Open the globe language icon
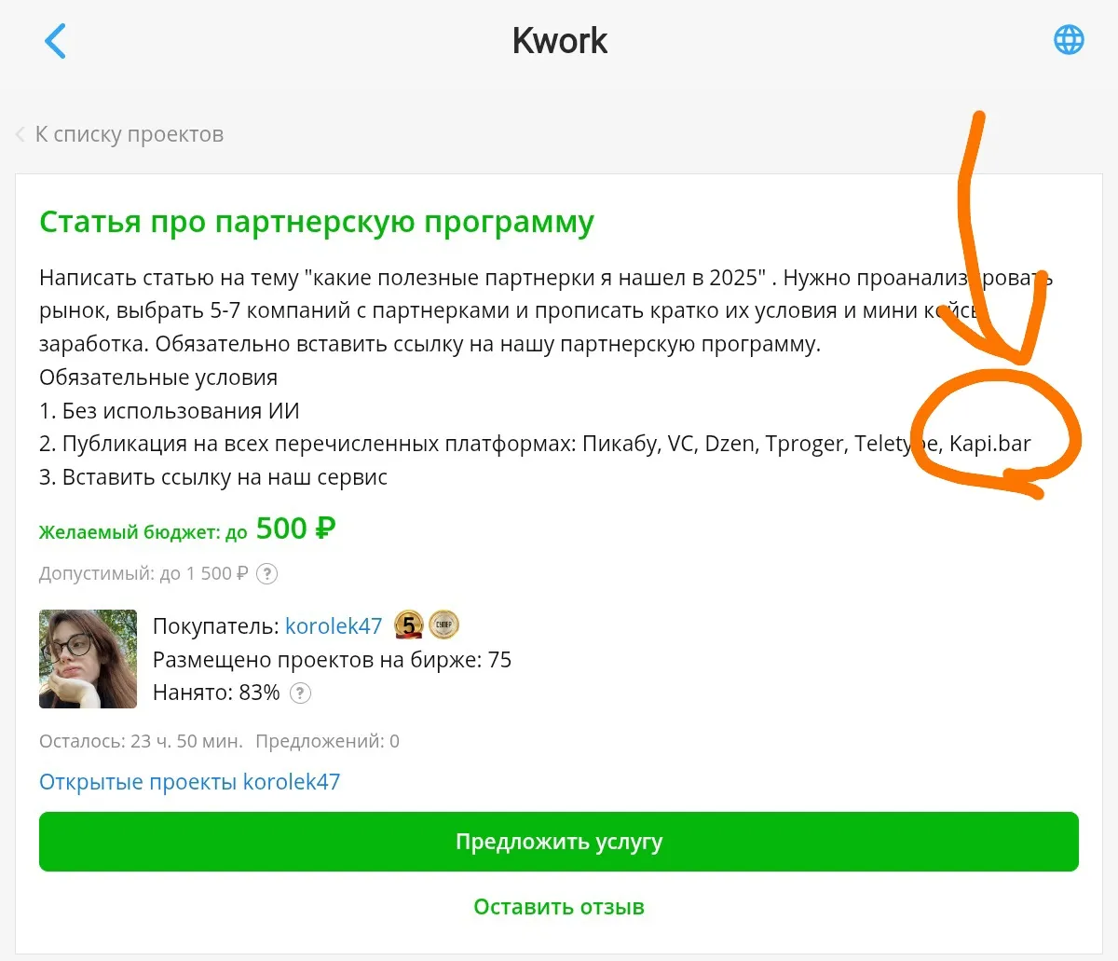Screen dimensions: 1118x961 click(x=1068, y=40)
